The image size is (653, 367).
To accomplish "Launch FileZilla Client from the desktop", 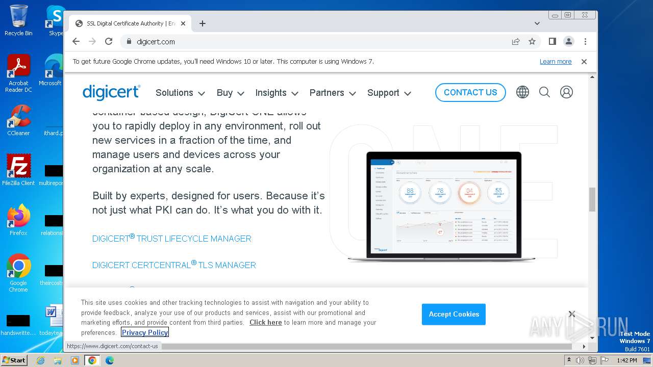I will [x=18, y=170].
